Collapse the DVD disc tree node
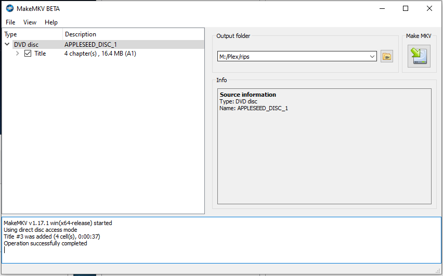 7,44
